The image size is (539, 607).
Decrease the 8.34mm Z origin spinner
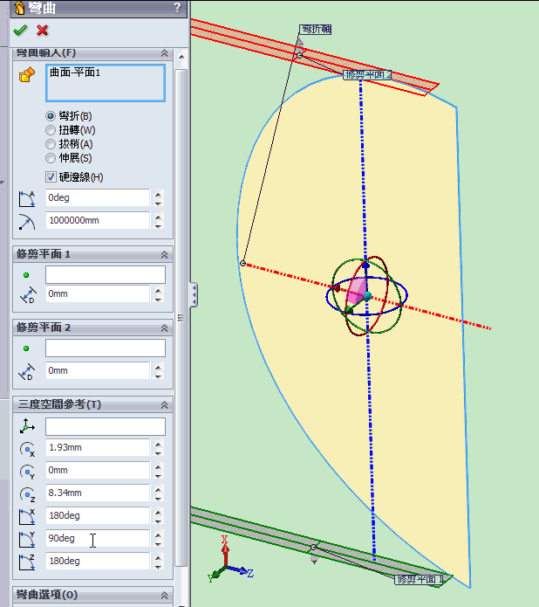pyautogui.click(x=158, y=499)
